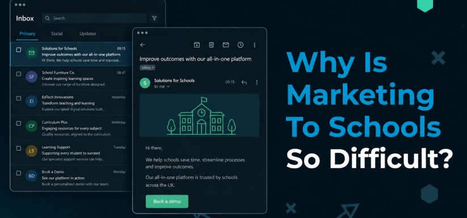
Task: Tick checkbox for School Furniture Co. email
Action: (x=19, y=74)
